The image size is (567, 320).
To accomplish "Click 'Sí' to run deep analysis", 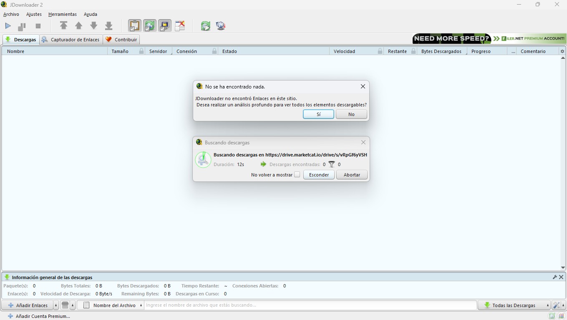I will point(318,114).
